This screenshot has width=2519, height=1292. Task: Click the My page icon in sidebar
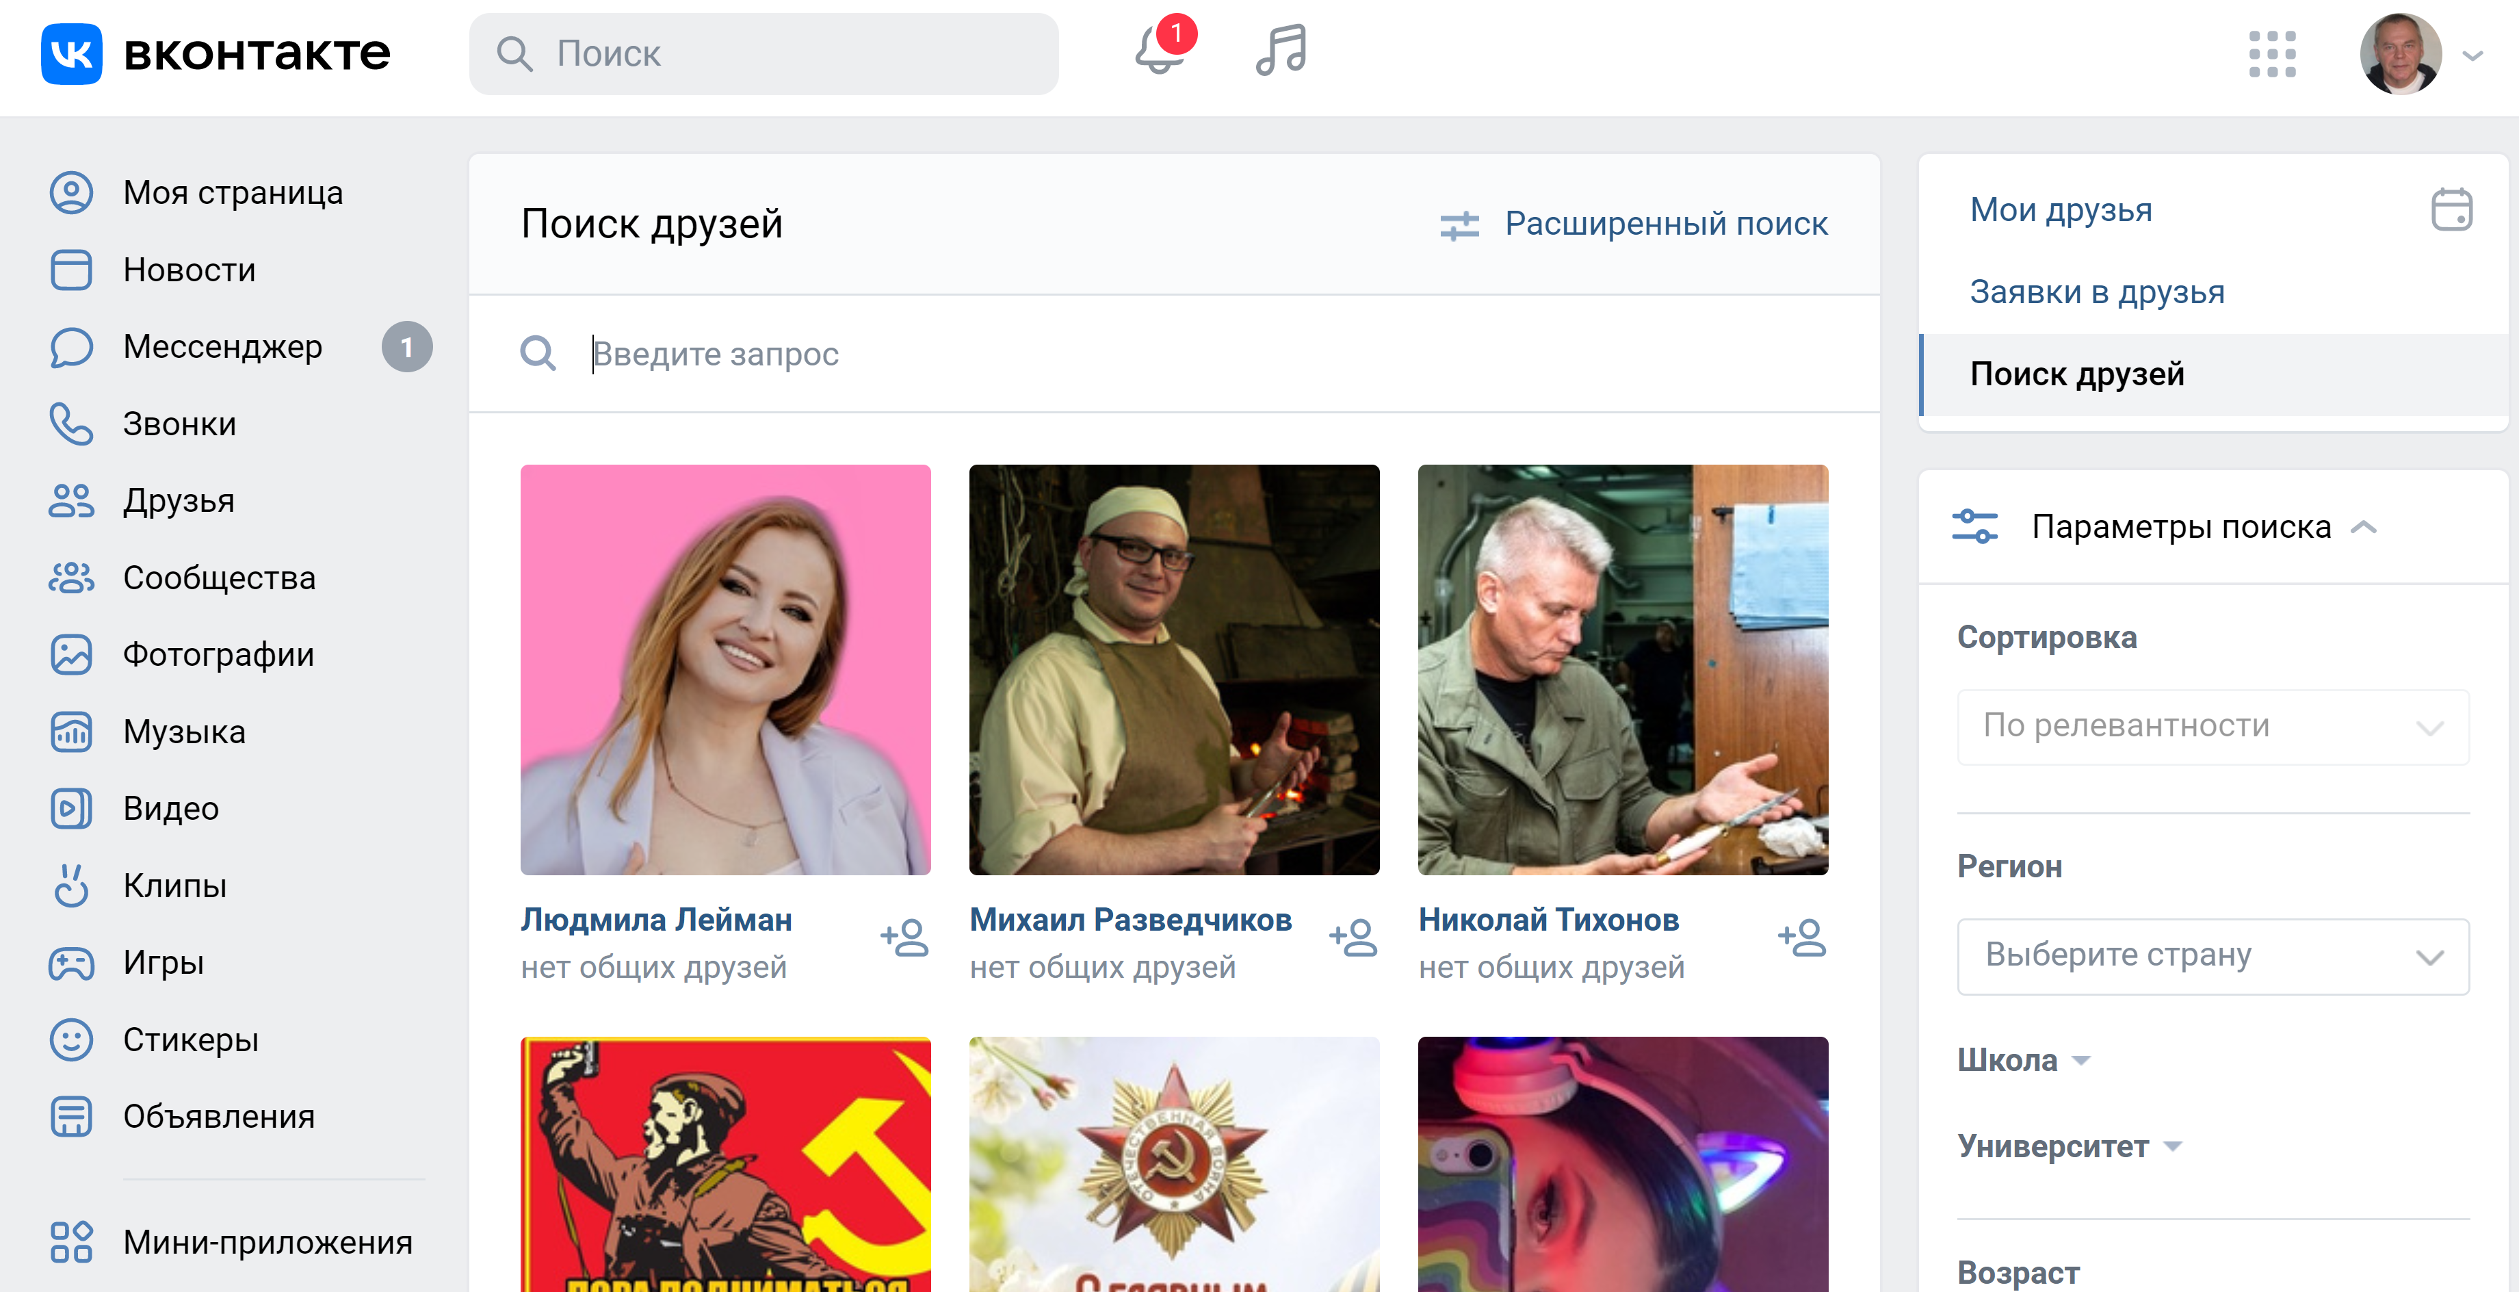[71, 193]
